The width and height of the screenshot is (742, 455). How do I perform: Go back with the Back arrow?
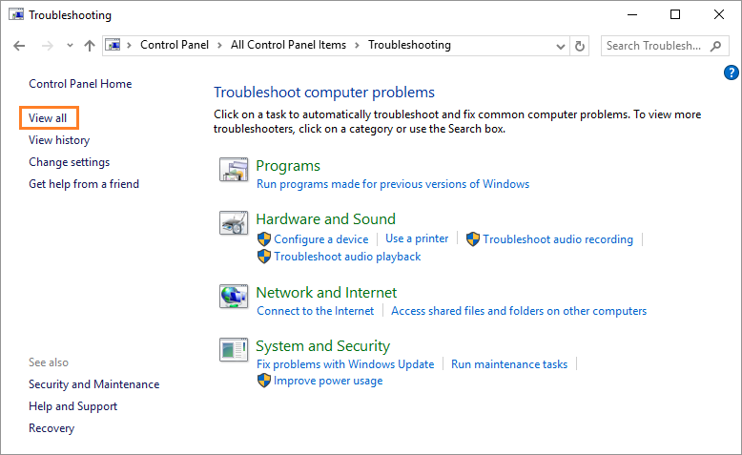pyautogui.click(x=19, y=46)
